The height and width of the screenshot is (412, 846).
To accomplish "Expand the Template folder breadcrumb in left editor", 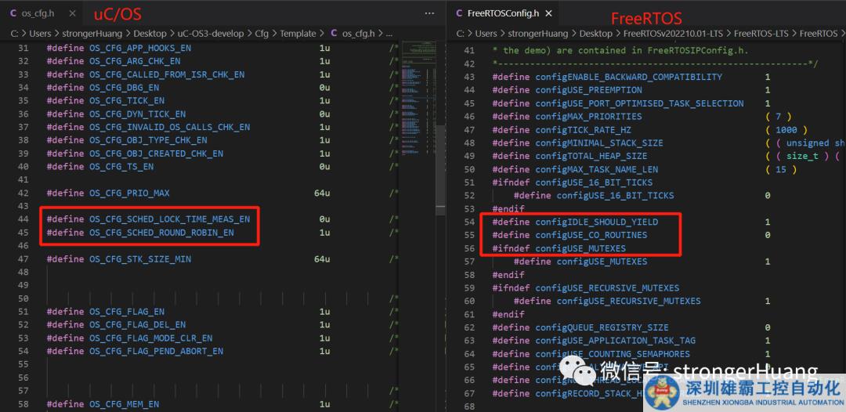I will (298, 34).
